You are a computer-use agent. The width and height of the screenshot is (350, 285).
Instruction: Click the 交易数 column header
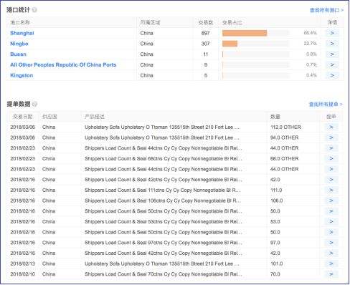tap(206, 22)
